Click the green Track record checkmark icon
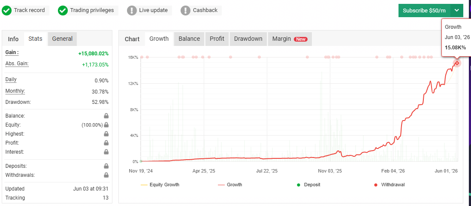Image resolution: width=471 pixels, height=206 pixels. pyautogui.click(x=6, y=10)
